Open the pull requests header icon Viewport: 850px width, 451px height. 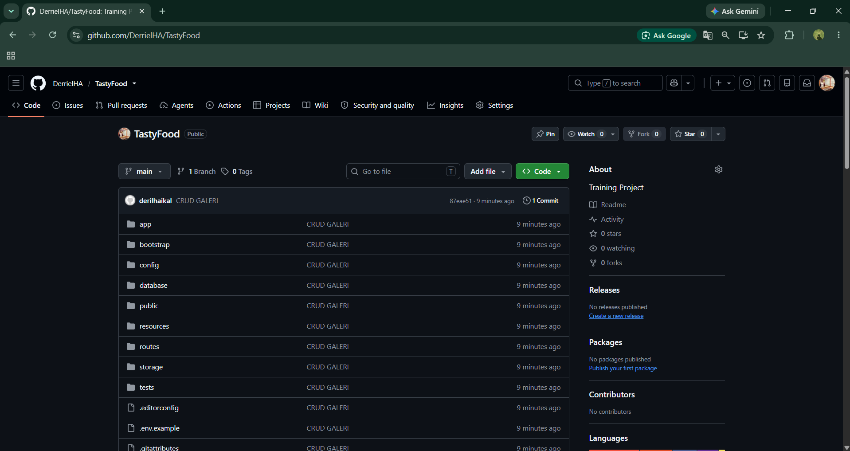767,83
